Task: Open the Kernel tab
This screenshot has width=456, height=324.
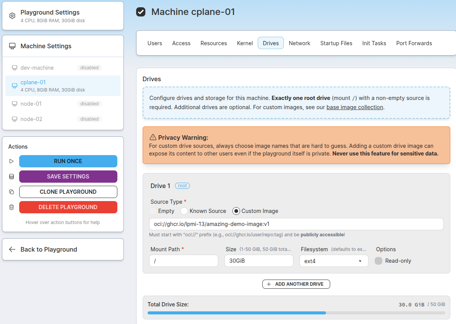Action: (x=245, y=43)
